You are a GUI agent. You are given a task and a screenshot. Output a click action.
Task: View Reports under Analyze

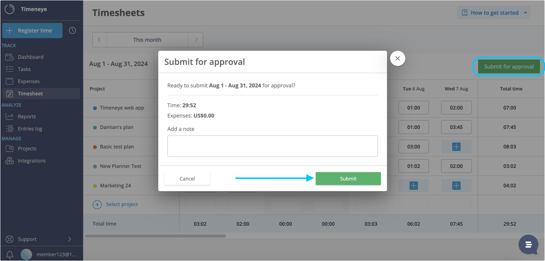[27, 116]
